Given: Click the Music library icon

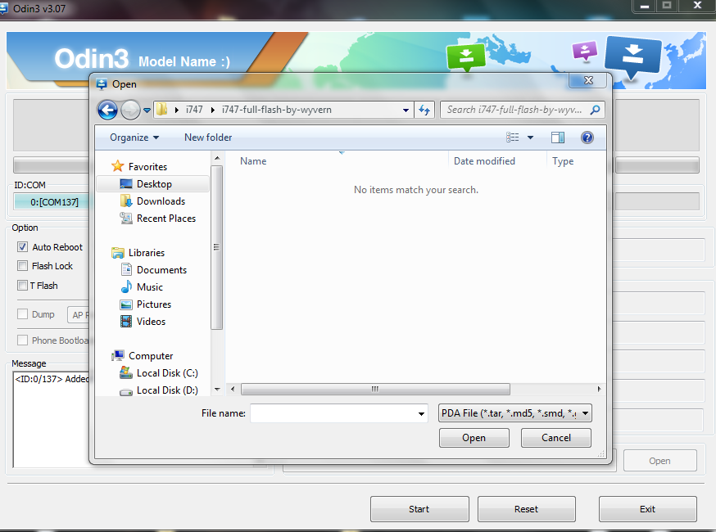Looking at the screenshot, I should coord(126,287).
